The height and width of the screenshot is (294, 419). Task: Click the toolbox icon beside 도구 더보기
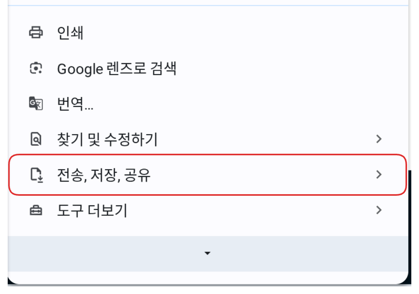click(36, 210)
